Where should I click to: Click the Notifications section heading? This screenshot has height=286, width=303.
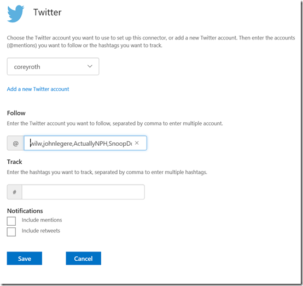(25, 211)
